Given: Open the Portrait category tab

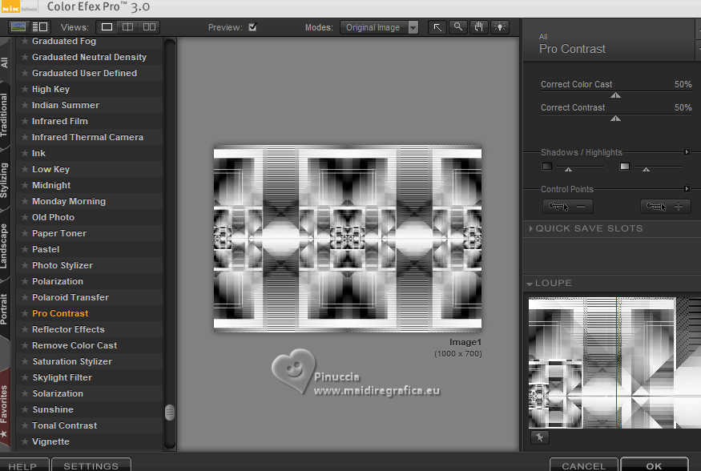Looking at the screenshot, I should click(x=4, y=308).
